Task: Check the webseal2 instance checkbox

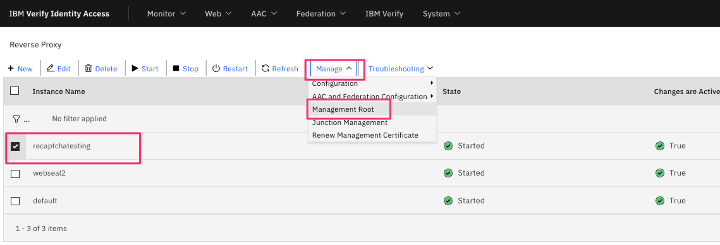Action: tap(15, 174)
